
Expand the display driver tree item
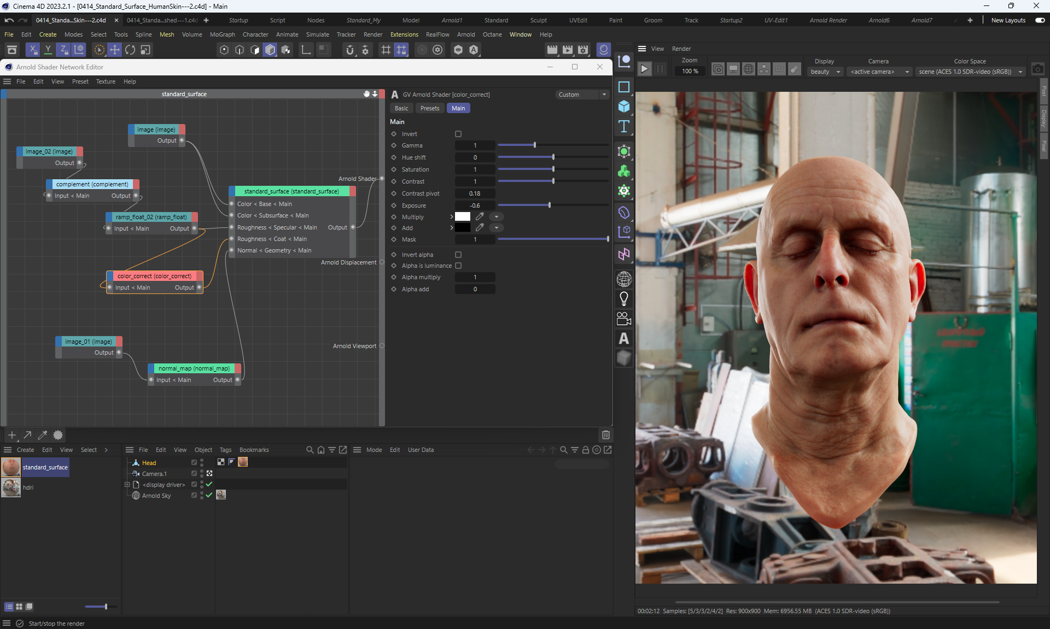tap(127, 485)
